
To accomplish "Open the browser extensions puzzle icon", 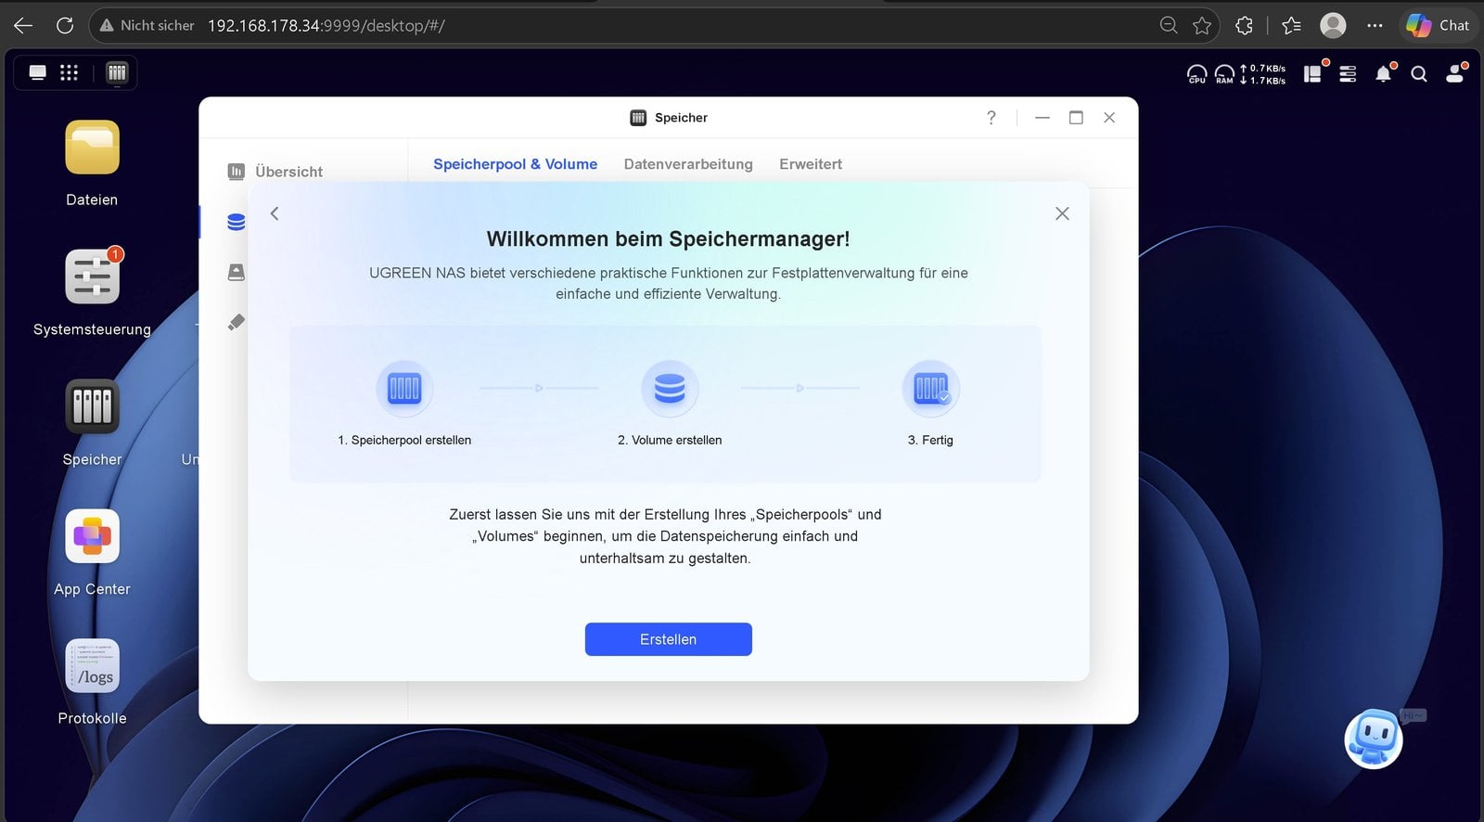I will 1245,26.
